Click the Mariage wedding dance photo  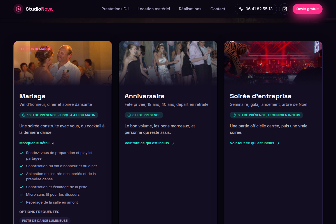click(63, 63)
